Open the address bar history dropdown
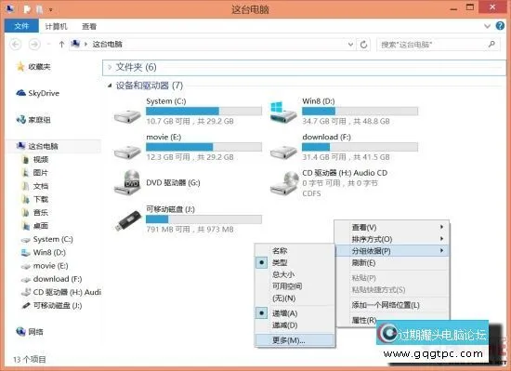Viewport: 511px width, 371px height. (350, 45)
